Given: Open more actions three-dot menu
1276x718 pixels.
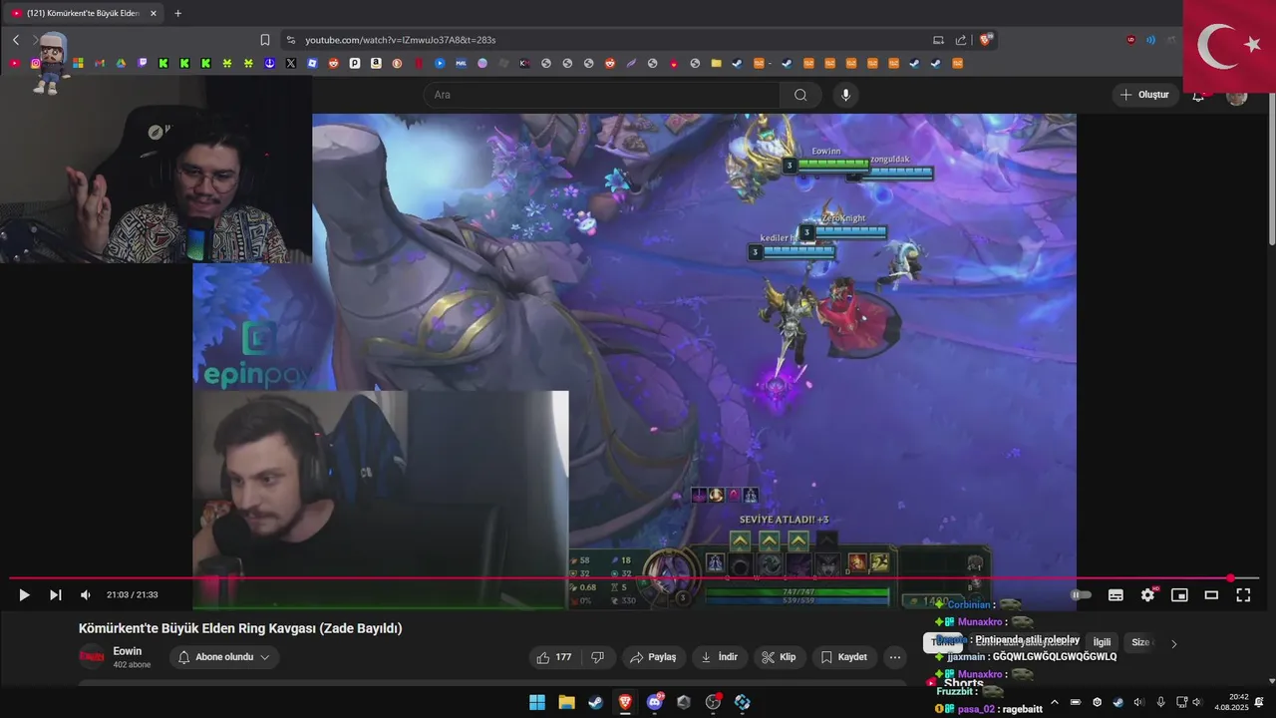Looking at the screenshot, I should coord(894,657).
